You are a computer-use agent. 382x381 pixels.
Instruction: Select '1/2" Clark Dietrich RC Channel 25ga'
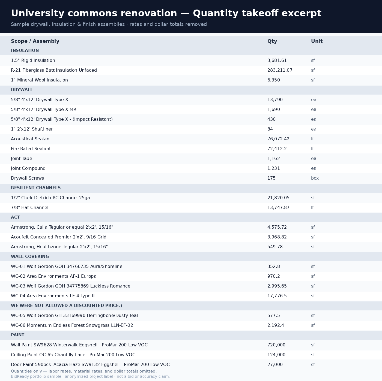tap(50, 198)
